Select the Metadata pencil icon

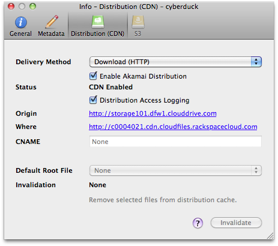(52, 22)
